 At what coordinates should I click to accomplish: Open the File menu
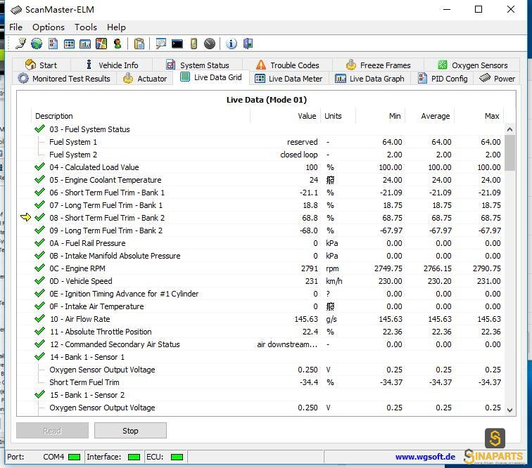(x=16, y=27)
